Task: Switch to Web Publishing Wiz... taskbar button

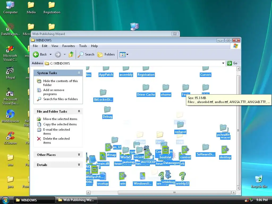Action: (x=76, y=200)
